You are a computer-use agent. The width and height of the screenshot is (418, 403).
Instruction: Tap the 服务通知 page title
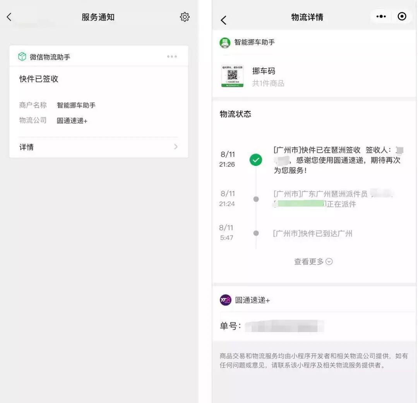[x=98, y=17]
